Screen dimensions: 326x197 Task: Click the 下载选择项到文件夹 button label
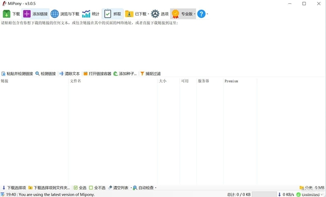(x=52, y=188)
